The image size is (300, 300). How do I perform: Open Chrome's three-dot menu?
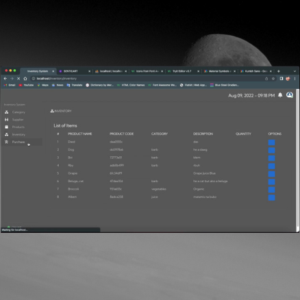(x=295, y=79)
